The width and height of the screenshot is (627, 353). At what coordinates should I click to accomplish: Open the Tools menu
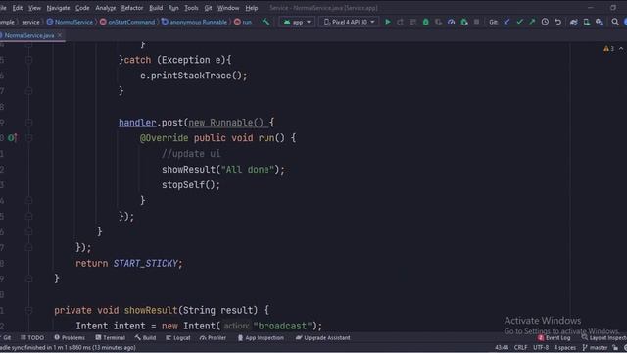pyautogui.click(x=191, y=8)
